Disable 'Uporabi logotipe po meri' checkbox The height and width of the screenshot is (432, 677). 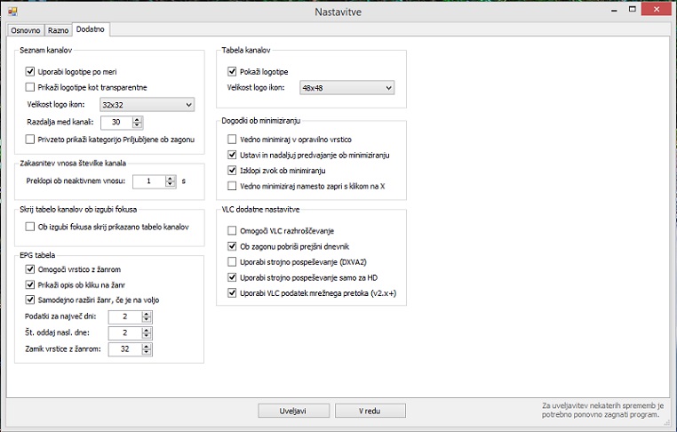[30, 71]
